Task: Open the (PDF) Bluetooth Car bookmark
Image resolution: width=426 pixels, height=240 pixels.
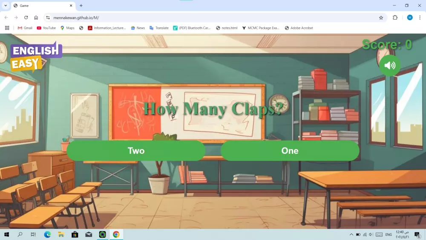Action: tap(192, 28)
